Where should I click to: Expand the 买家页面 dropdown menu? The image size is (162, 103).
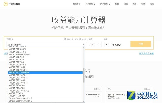pos(90,4)
